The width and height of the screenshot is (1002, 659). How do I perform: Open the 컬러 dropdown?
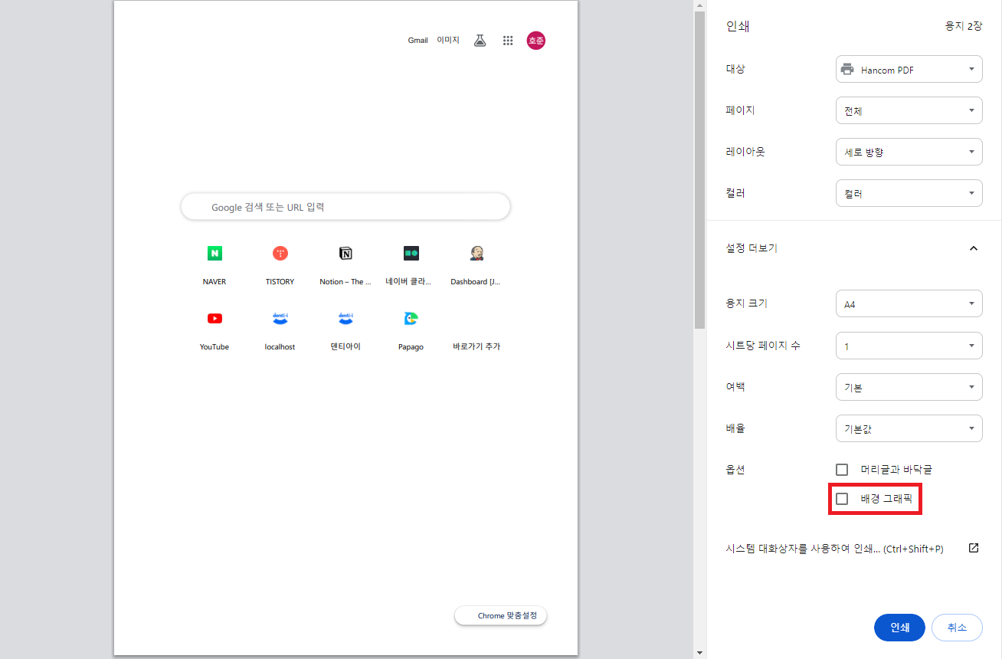coord(909,193)
